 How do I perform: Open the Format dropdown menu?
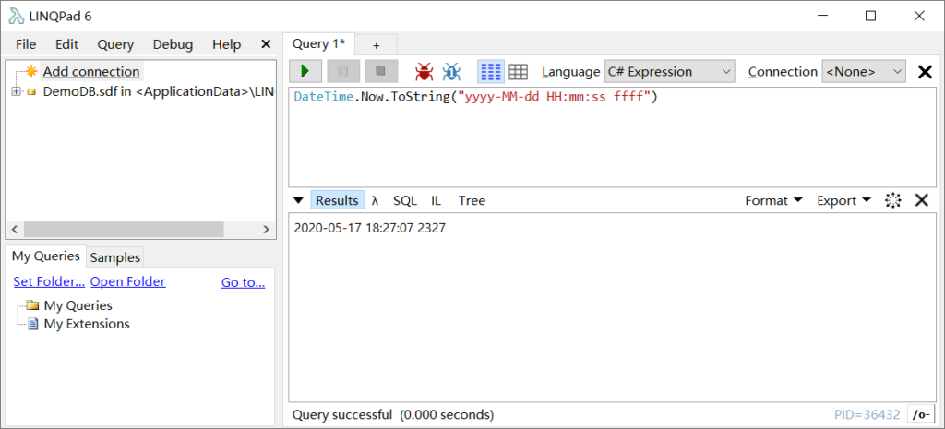pyautogui.click(x=774, y=200)
